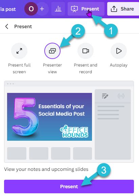
Task: Click the Office Hounds logo on the slide
Action: point(74,131)
